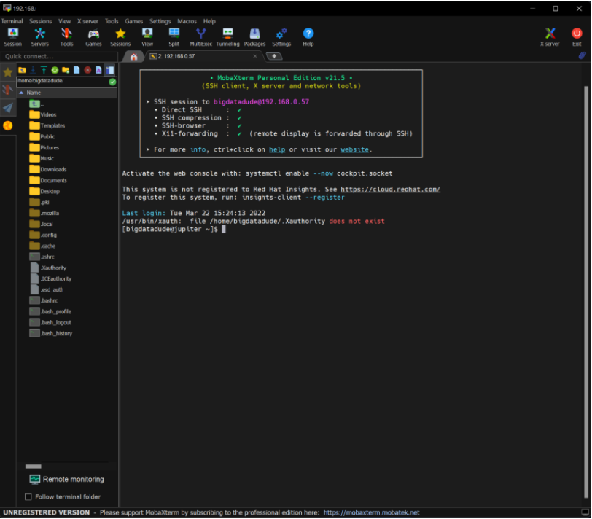Open the Sftp orange globe sidebar tab
This screenshot has width=592, height=519.
(7, 125)
